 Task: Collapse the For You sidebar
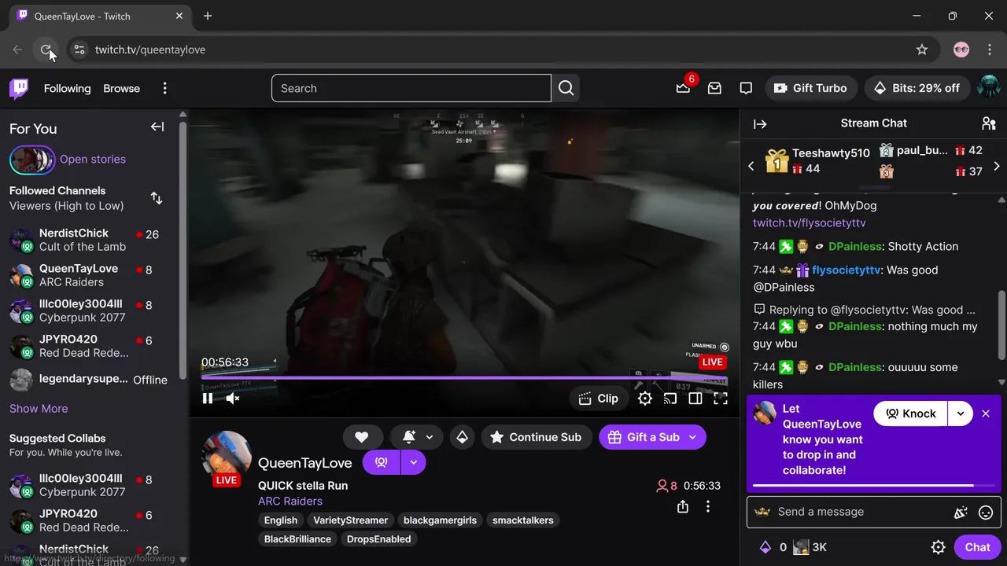[x=157, y=127]
